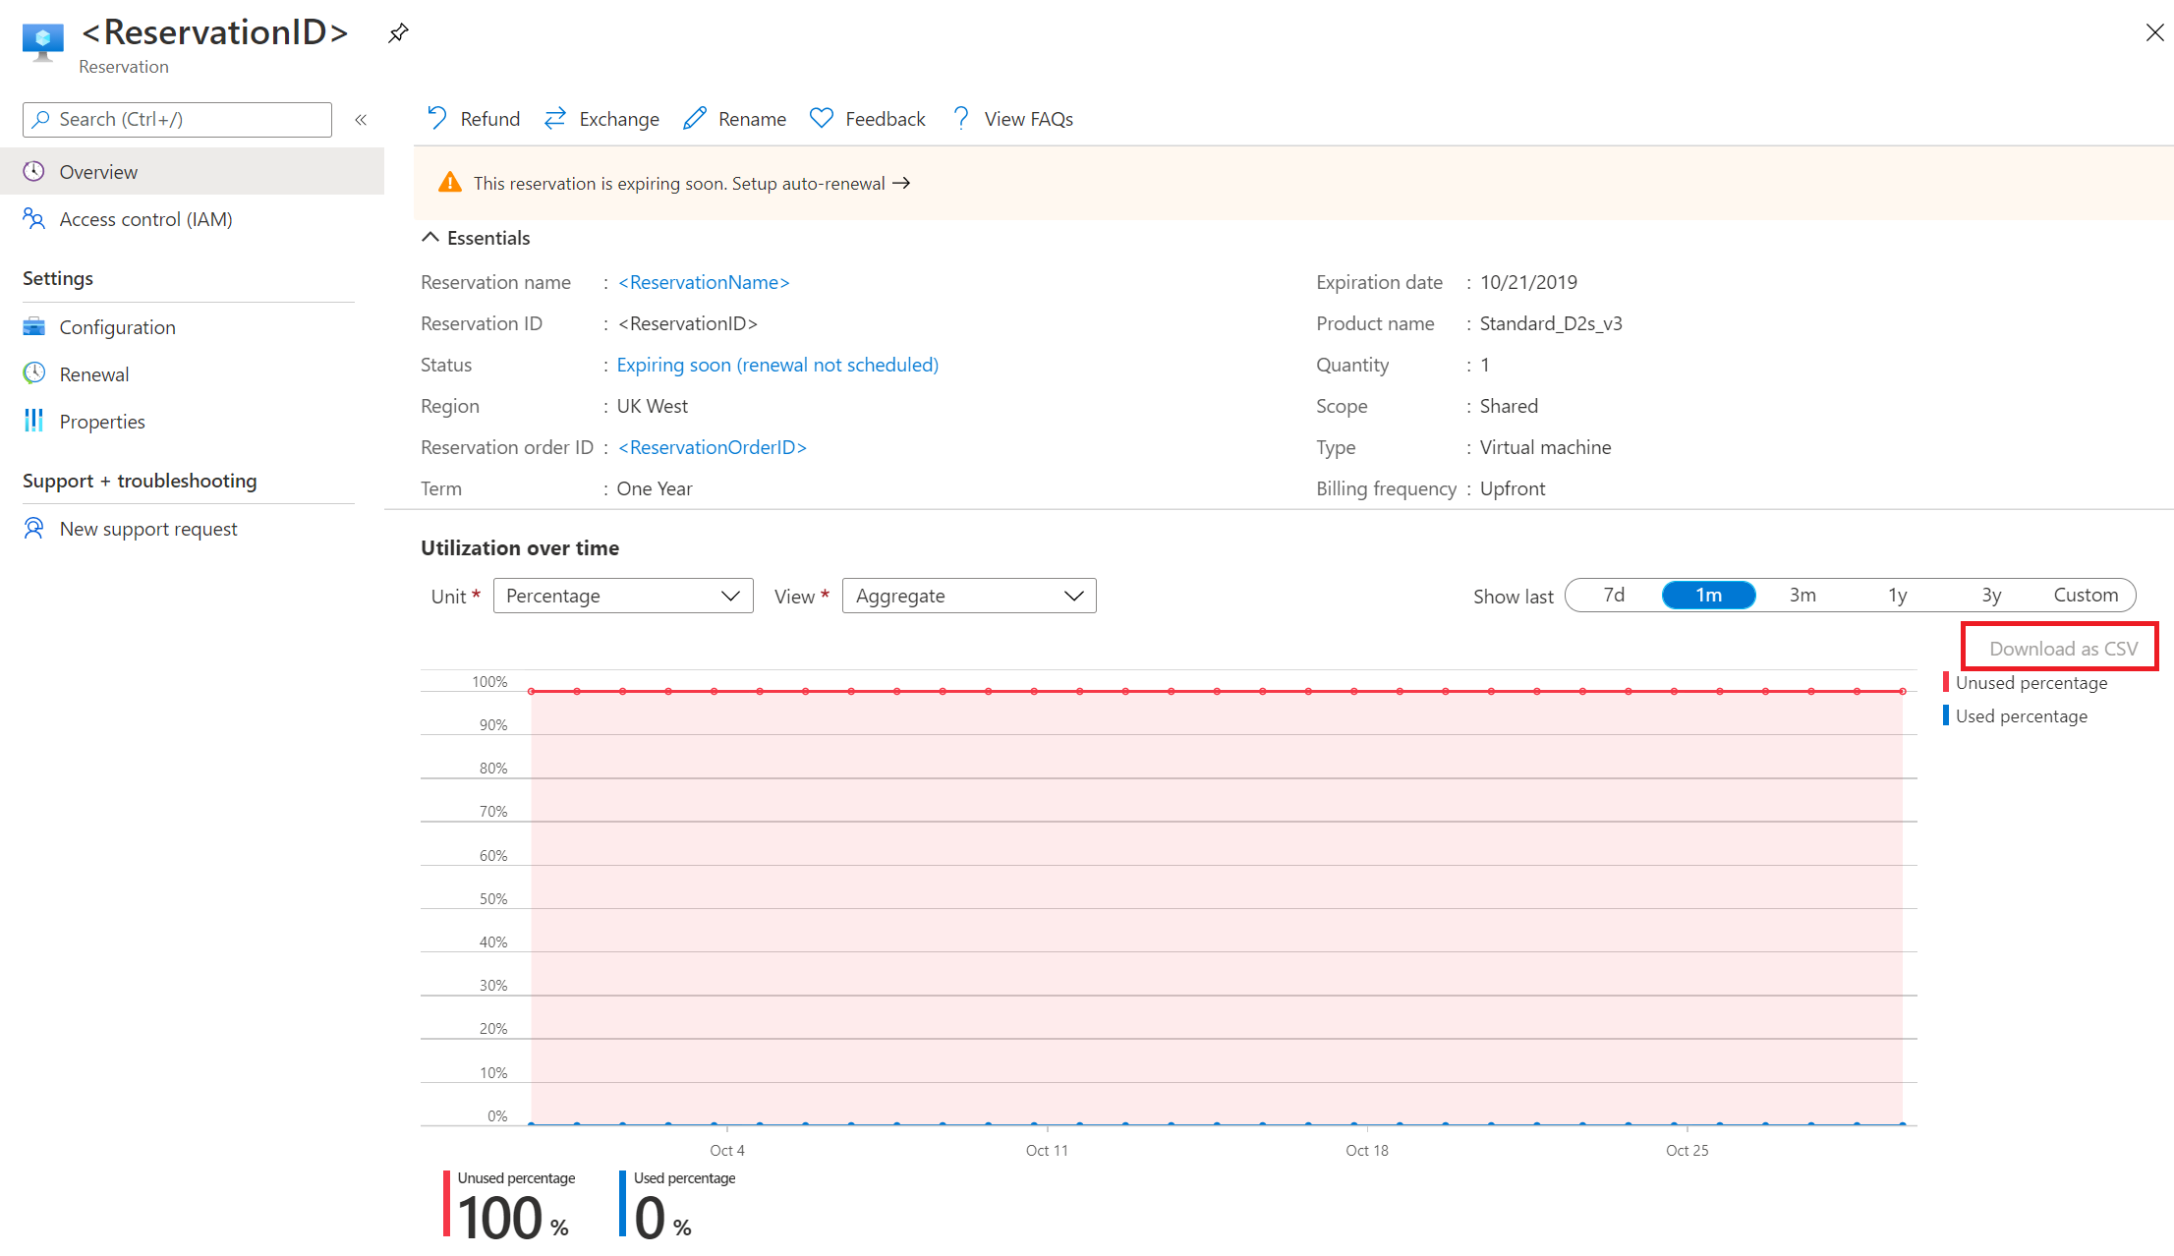2174x1256 pixels.
Task: Collapse the Essentials section
Action: coord(430,237)
